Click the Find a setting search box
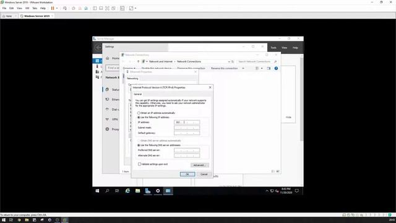 [x=113, y=68]
